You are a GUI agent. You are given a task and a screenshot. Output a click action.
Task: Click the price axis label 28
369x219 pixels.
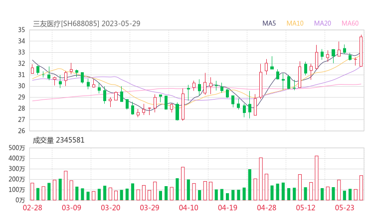21,109
